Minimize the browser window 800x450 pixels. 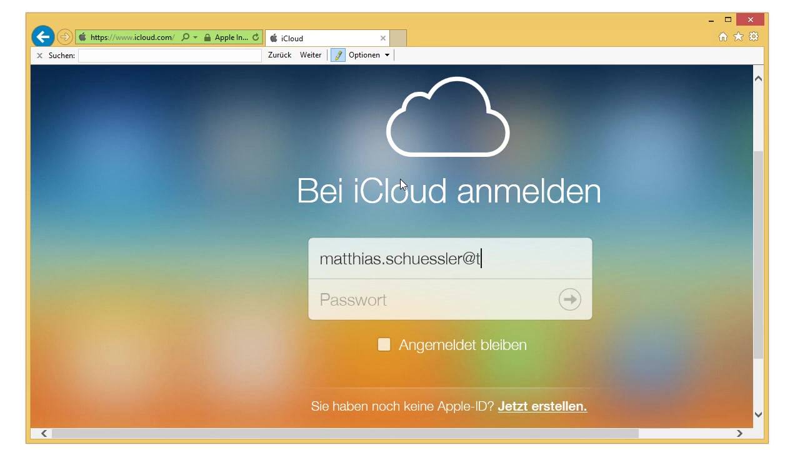[x=711, y=20]
